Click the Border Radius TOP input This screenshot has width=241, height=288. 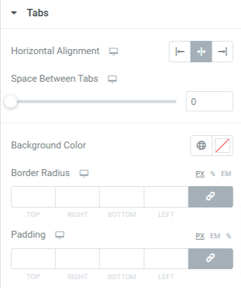33,197
